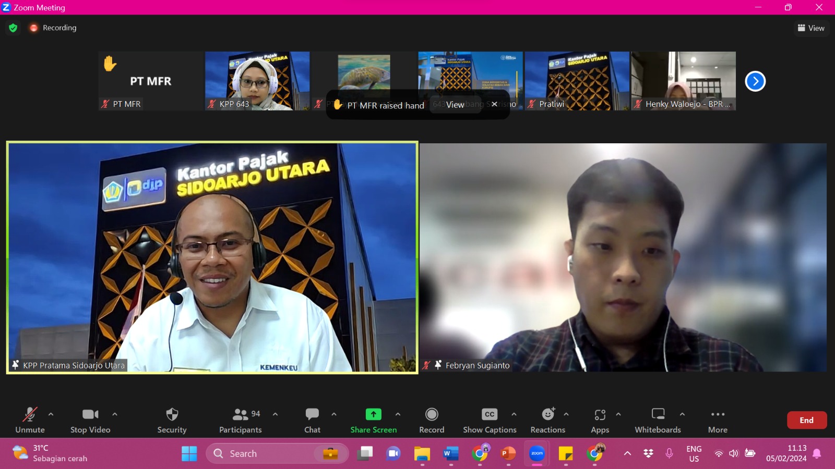This screenshot has height=469, width=835.
Task: Open the More menu in toolbar
Action: coord(718,420)
